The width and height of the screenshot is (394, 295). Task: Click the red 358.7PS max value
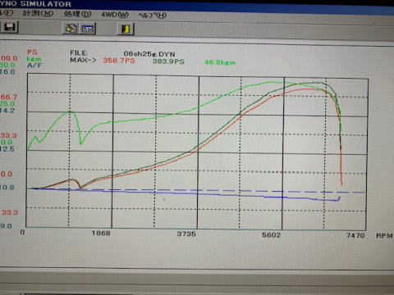click(119, 61)
